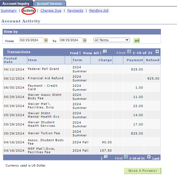Select Waiver Assoc Stdnt Body Fee item

coord(45,96)
